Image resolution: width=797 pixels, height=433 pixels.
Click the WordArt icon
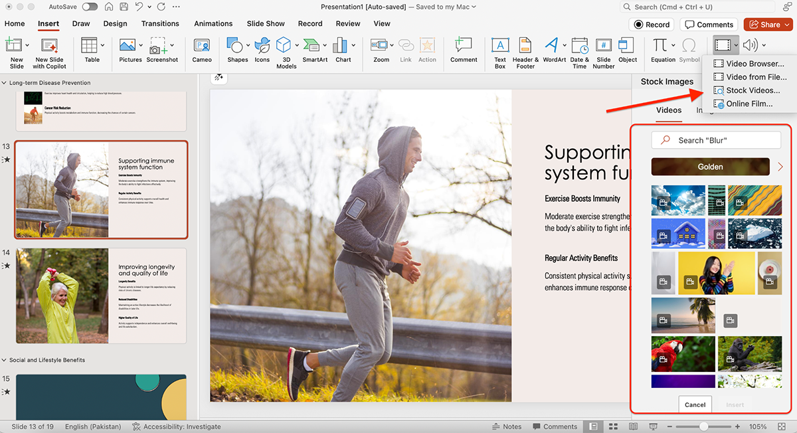tap(553, 49)
